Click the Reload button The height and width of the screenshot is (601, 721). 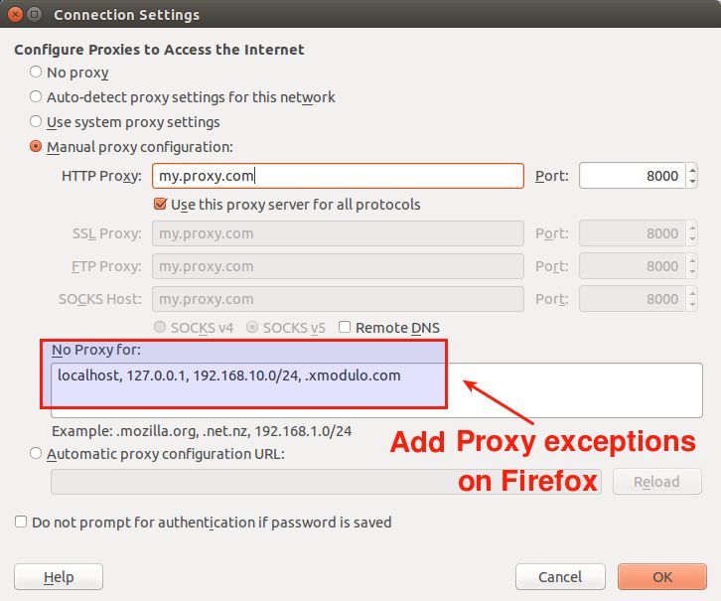[657, 482]
